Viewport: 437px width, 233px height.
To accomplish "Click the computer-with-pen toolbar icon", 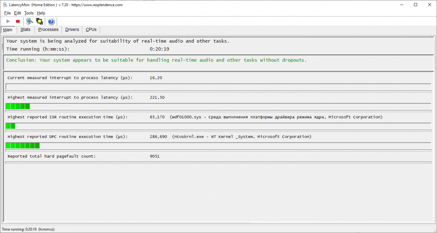I will click(29, 21).
